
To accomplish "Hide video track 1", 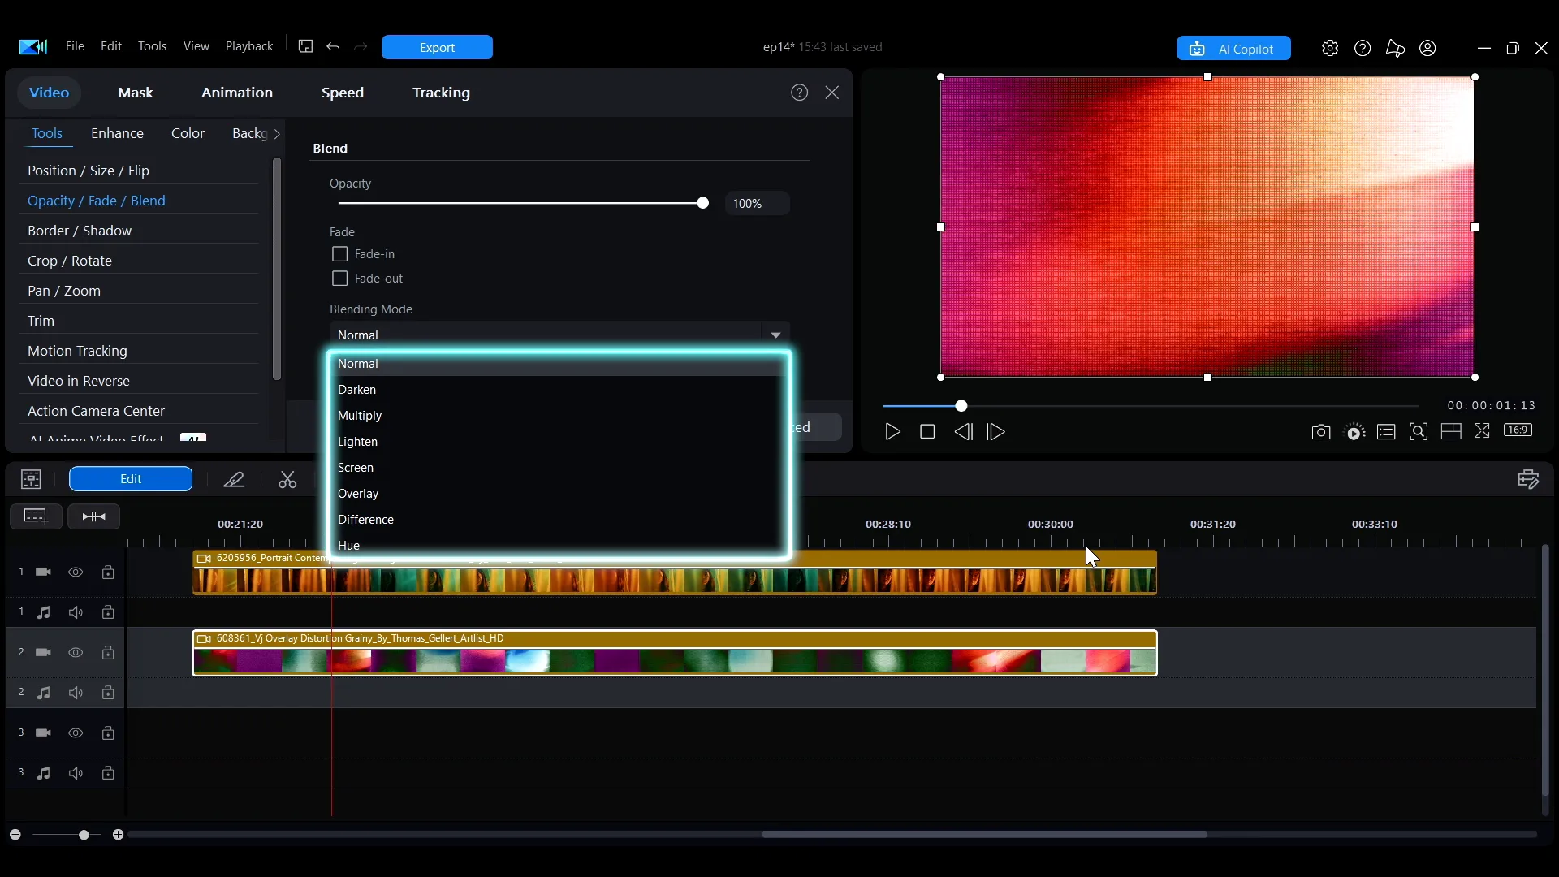I will pyautogui.click(x=76, y=572).
